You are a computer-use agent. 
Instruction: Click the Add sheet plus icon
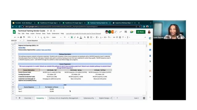[x=16, y=98]
